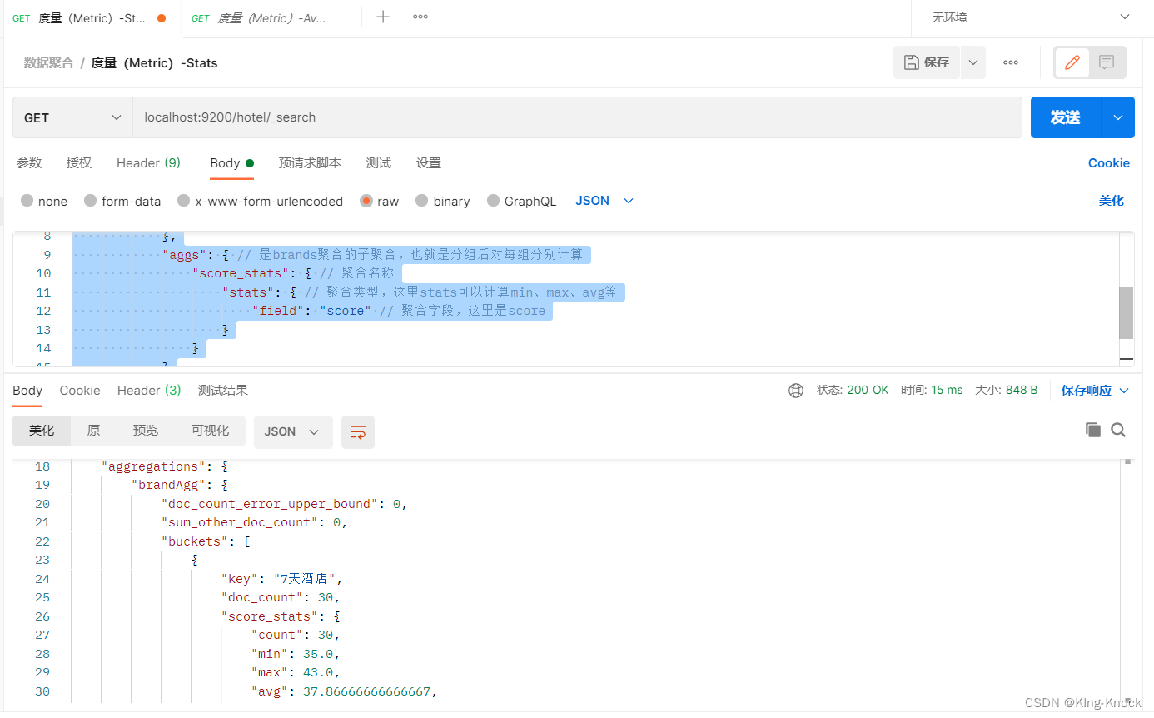Click the pencil edit mode icon
The width and height of the screenshot is (1154, 718).
pyautogui.click(x=1072, y=62)
